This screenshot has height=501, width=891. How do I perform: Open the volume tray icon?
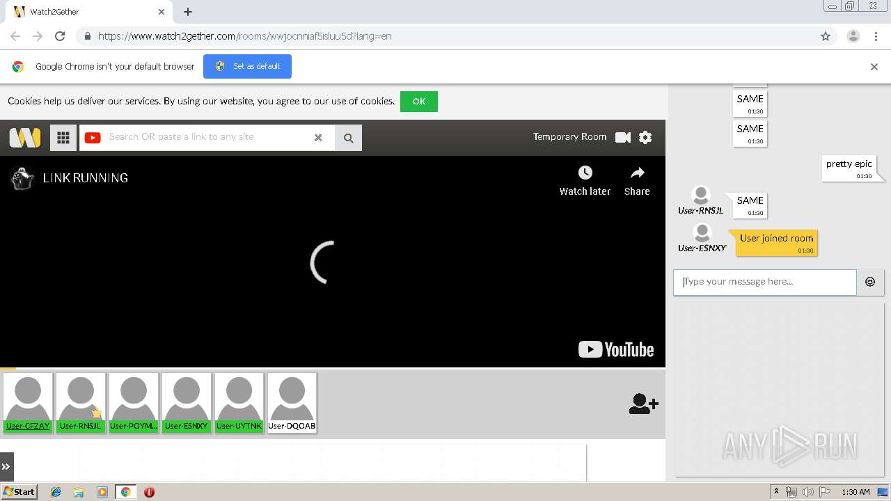pos(808,492)
